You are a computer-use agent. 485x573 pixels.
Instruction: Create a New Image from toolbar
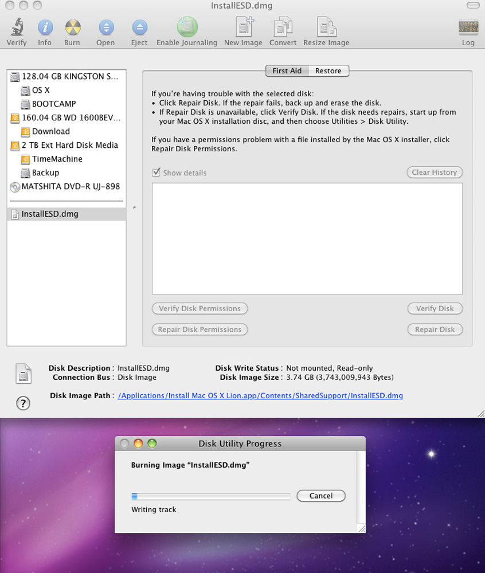[243, 28]
